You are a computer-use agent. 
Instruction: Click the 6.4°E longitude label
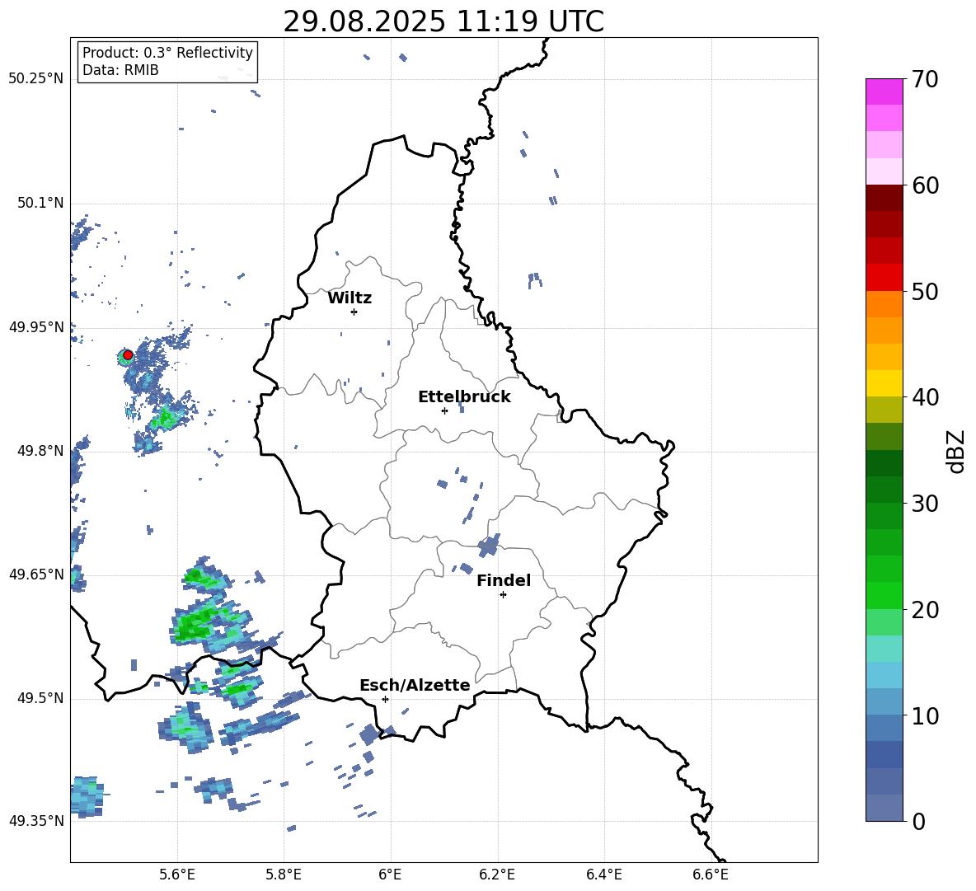pyautogui.click(x=604, y=875)
